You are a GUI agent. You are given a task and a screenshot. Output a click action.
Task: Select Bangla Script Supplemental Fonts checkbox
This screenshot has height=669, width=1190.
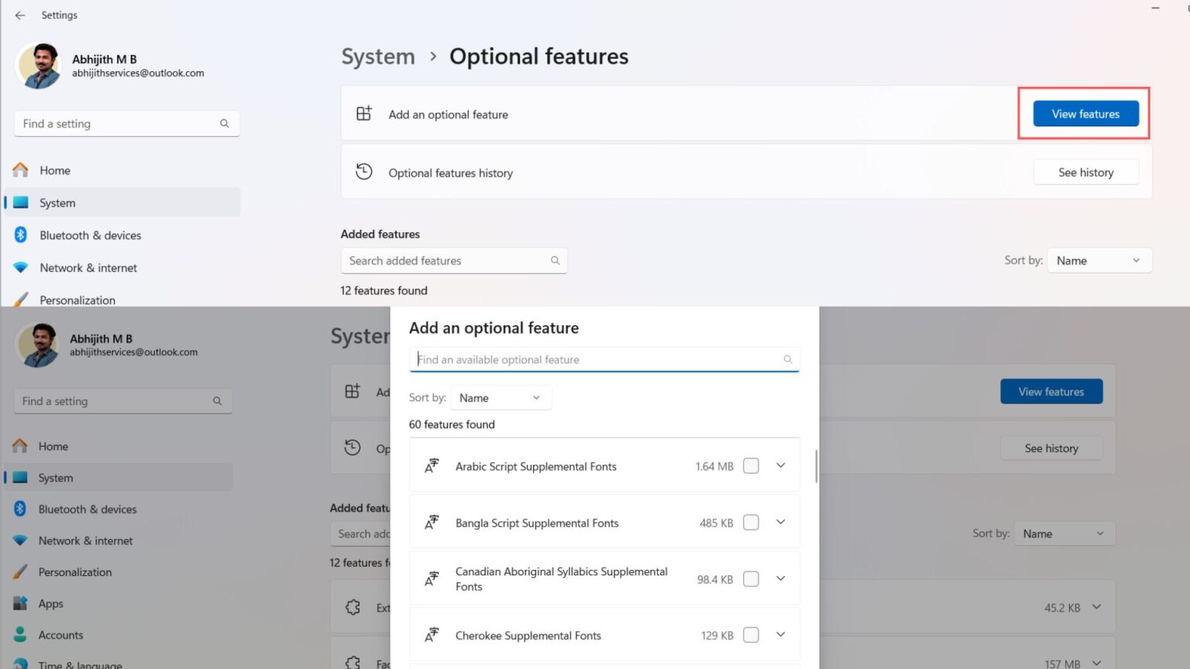pyautogui.click(x=750, y=522)
